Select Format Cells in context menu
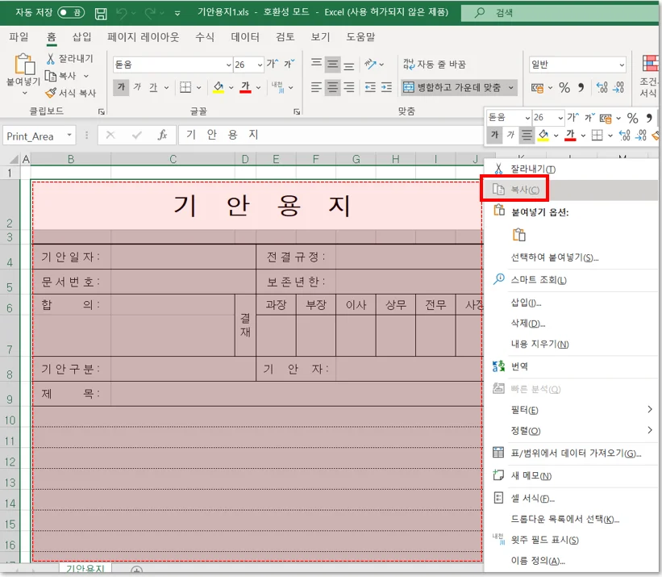The height and width of the screenshot is (577, 662). point(532,498)
